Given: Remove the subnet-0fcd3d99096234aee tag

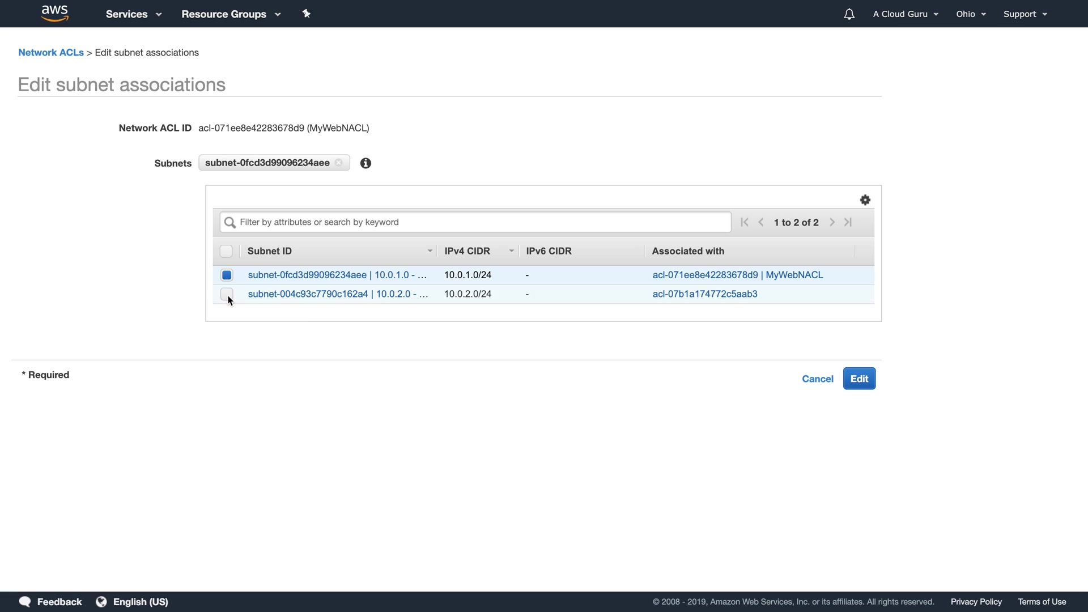Looking at the screenshot, I should click(339, 163).
